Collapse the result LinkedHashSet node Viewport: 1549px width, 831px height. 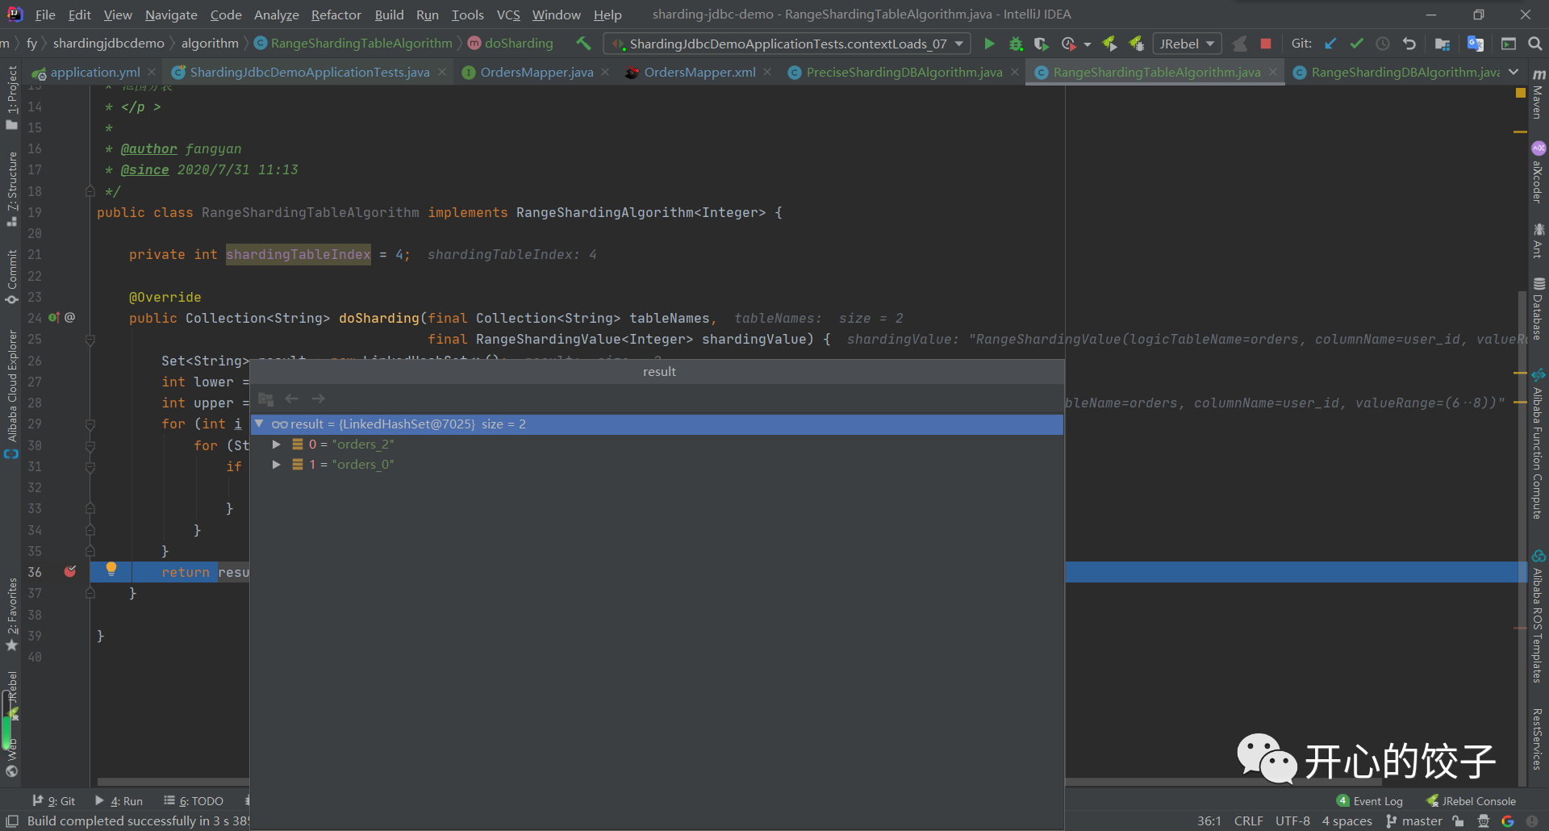[x=259, y=424]
